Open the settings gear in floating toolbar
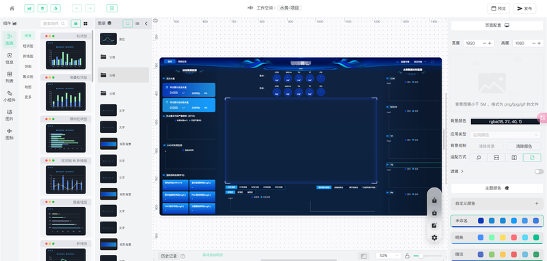The height and width of the screenshot is (261, 547). pyautogui.click(x=434, y=238)
